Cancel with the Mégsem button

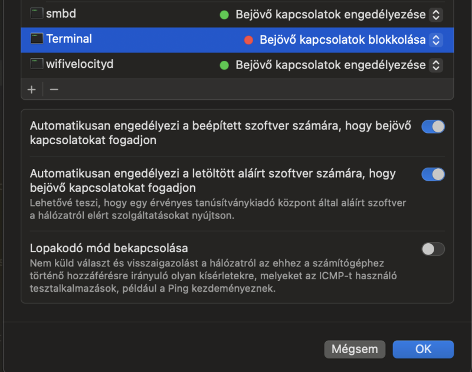tap(355, 350)
